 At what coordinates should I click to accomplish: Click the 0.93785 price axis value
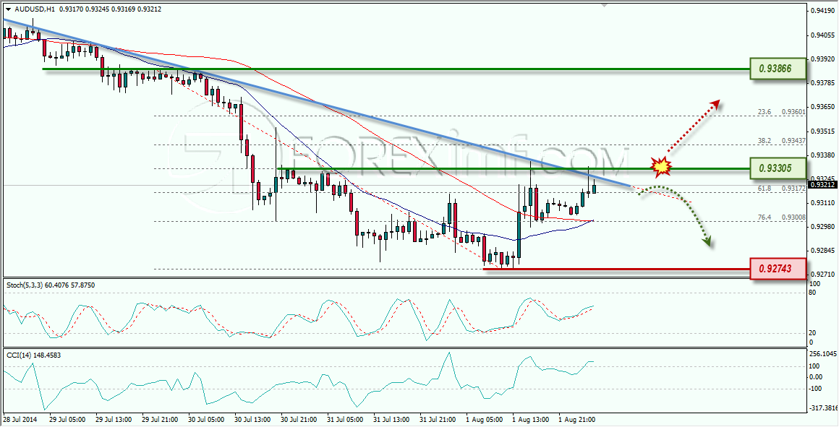click(823, 83)
